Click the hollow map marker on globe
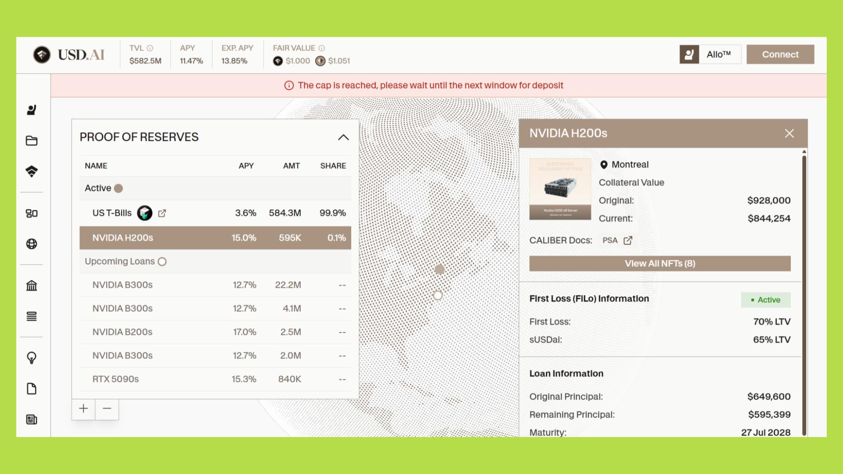Image resolution: width=843 pixels, height=474 pixels. click(438, 295)
